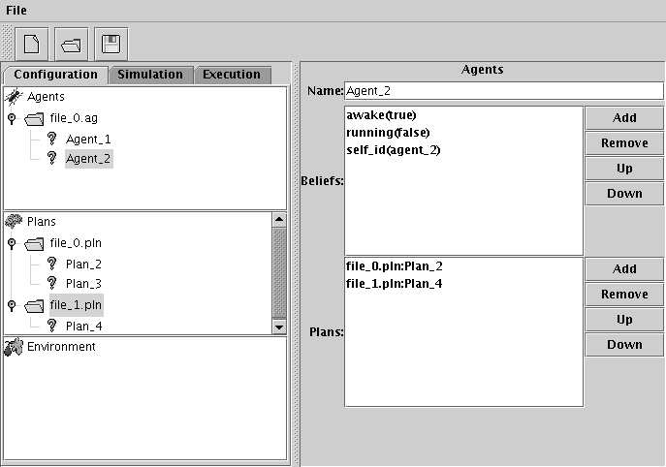
Task: Click the file_1.pln folder icon
Action: [36, 305]
